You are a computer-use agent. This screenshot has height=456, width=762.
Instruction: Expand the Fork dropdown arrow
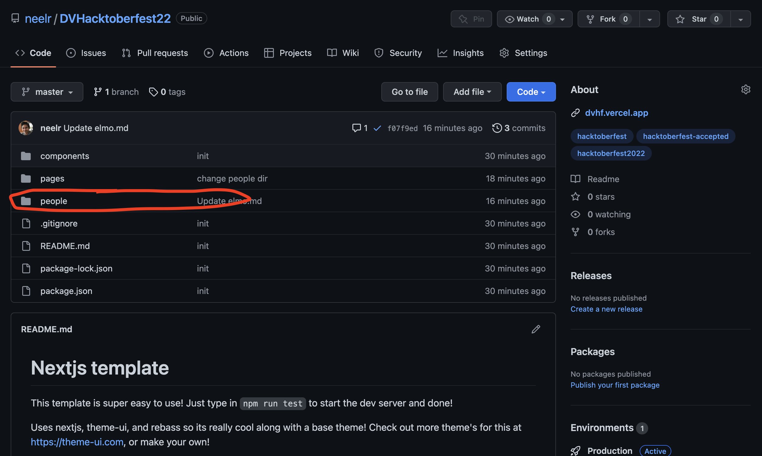[649, 19]
